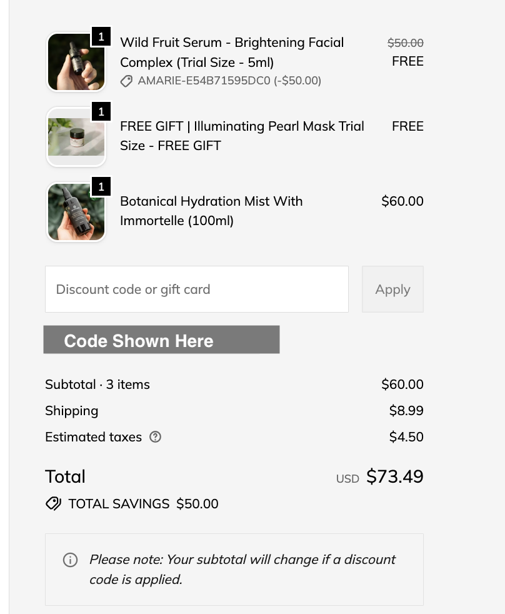Click quantity badge on the Pearl Mask thumbnail
The width and height of the screenshot is (505, 614).
tap(101, 112)
